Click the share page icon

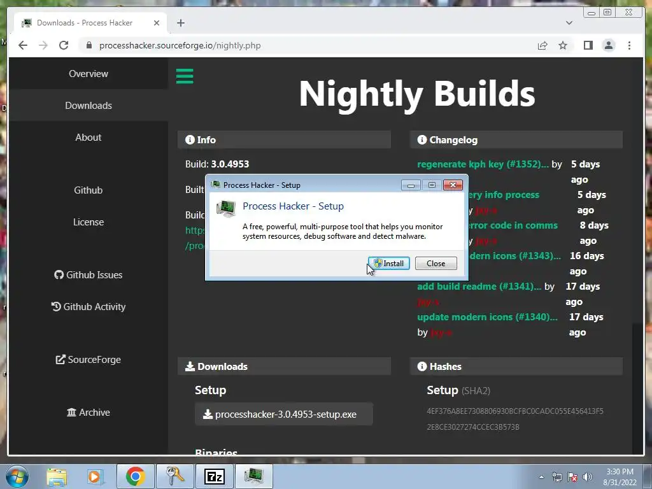542,45
